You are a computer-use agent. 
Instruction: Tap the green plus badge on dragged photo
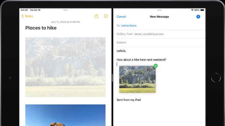point(155,66)
